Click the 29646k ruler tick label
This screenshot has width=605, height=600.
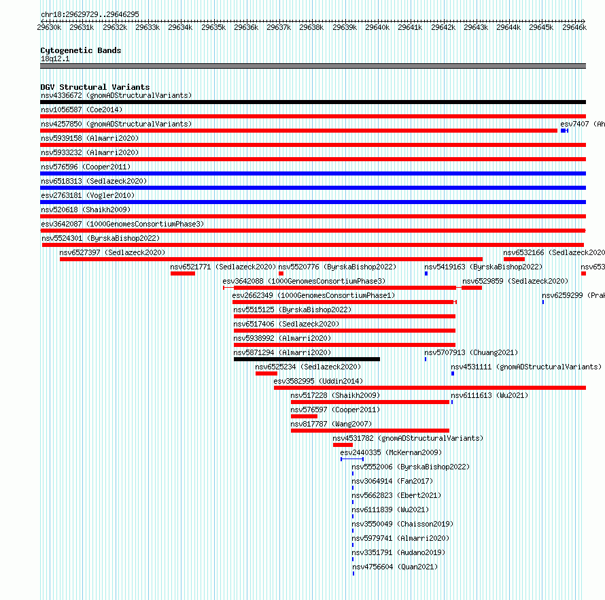point(574,27)
